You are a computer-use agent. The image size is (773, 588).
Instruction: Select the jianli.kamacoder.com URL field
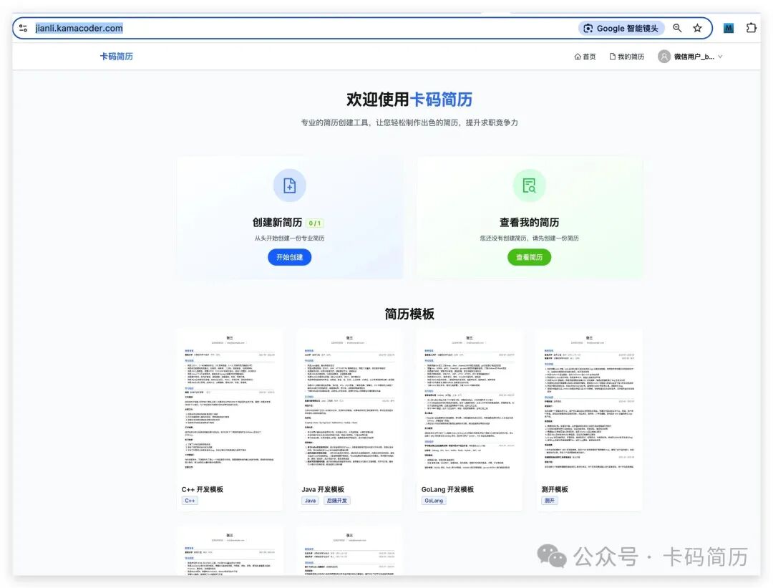(x=79, y=28)
